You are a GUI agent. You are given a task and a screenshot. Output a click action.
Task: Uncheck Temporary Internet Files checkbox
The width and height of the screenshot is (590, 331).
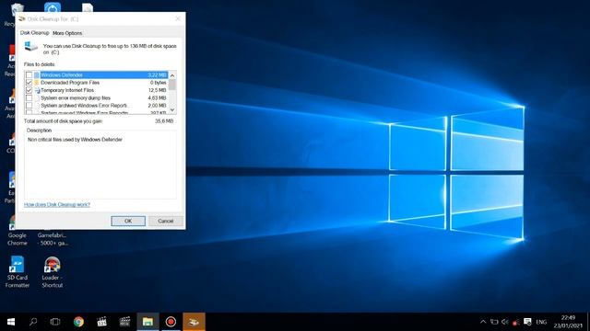pyautogui.click(x=29, y=90)
